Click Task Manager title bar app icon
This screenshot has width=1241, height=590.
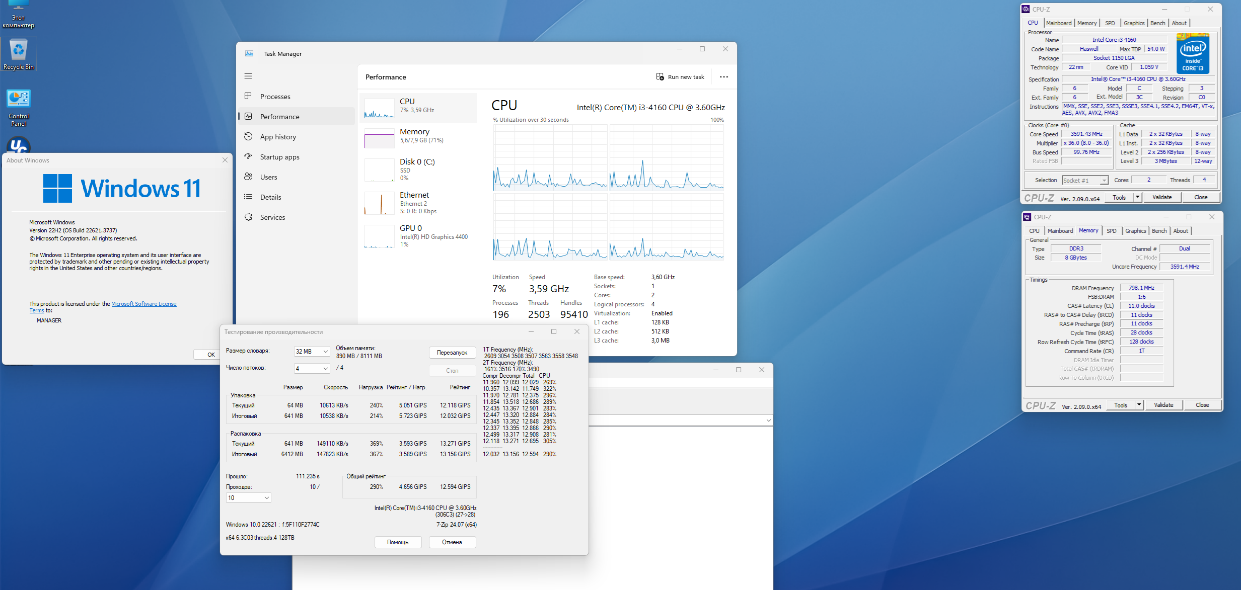249,54
